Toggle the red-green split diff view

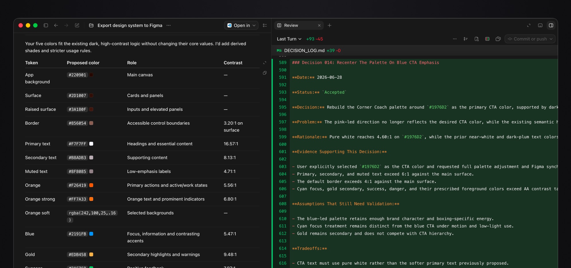point(487,39)
